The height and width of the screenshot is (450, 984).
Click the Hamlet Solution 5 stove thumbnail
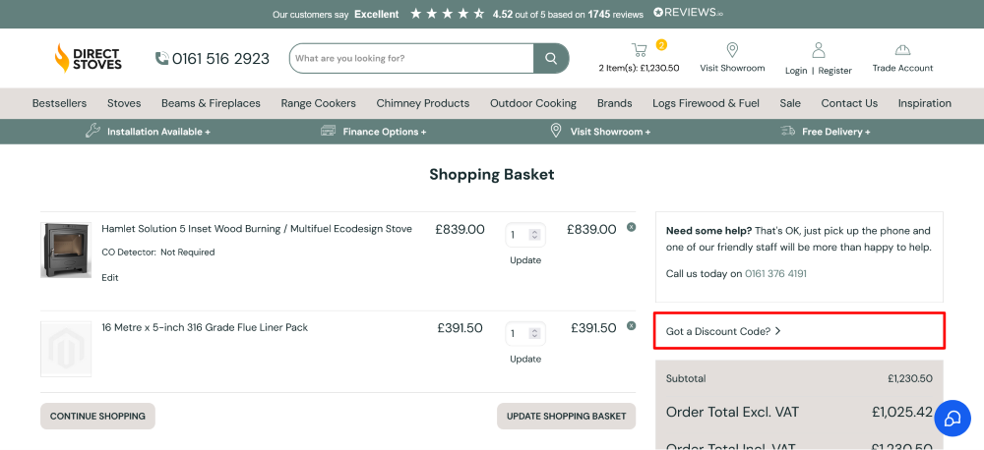pyautogui.click(x=66, y=251)
